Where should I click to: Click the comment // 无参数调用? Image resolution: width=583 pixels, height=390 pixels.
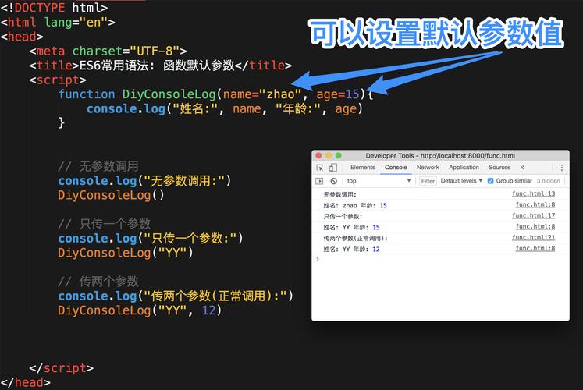98,166
